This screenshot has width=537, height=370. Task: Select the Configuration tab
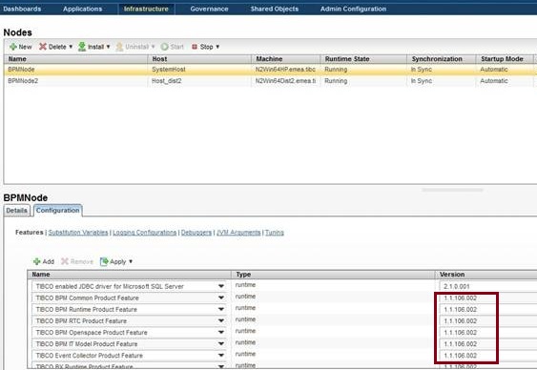(58, 211)
